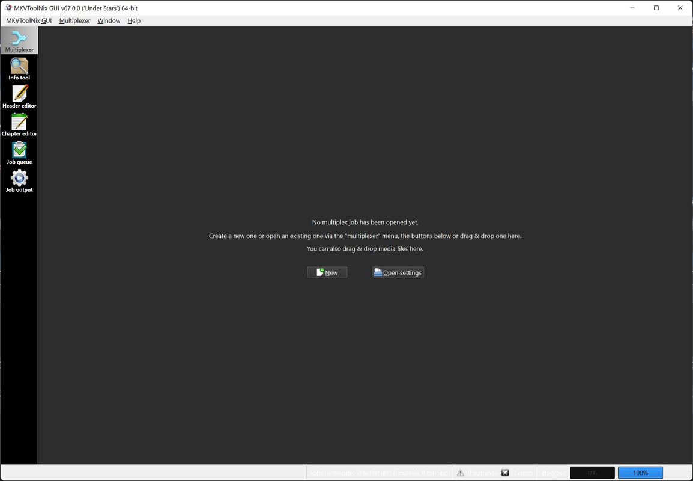Click the Open settings button
This screenshot has height=481, width=693.
398,272
